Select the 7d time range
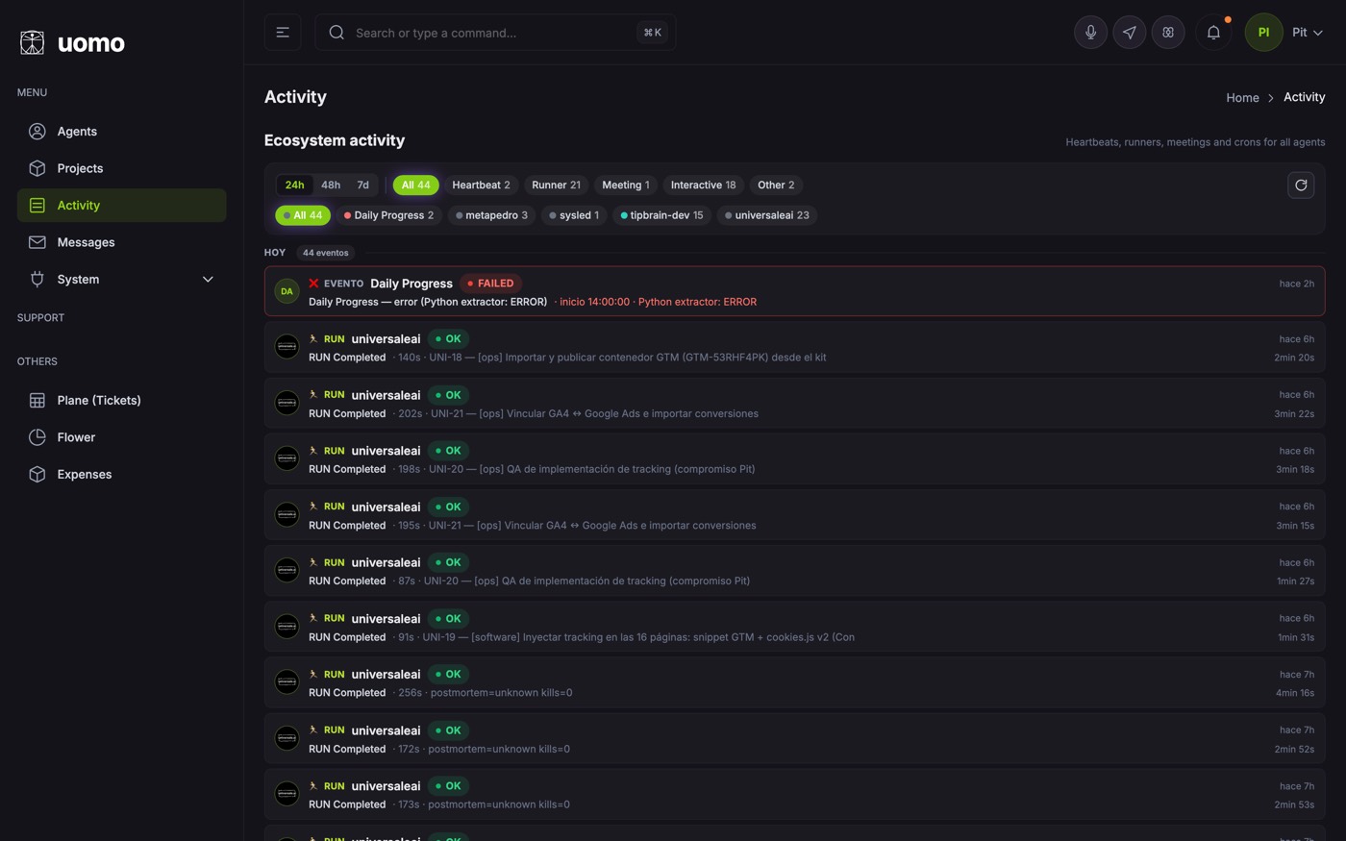The image size is (1346, 841). tap(362, 186)
